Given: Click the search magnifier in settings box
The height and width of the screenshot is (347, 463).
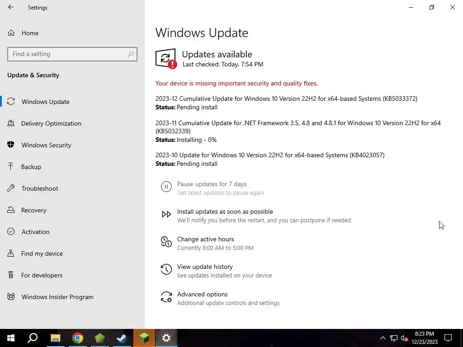Looking at the screenshot, I should pos(131,54).
